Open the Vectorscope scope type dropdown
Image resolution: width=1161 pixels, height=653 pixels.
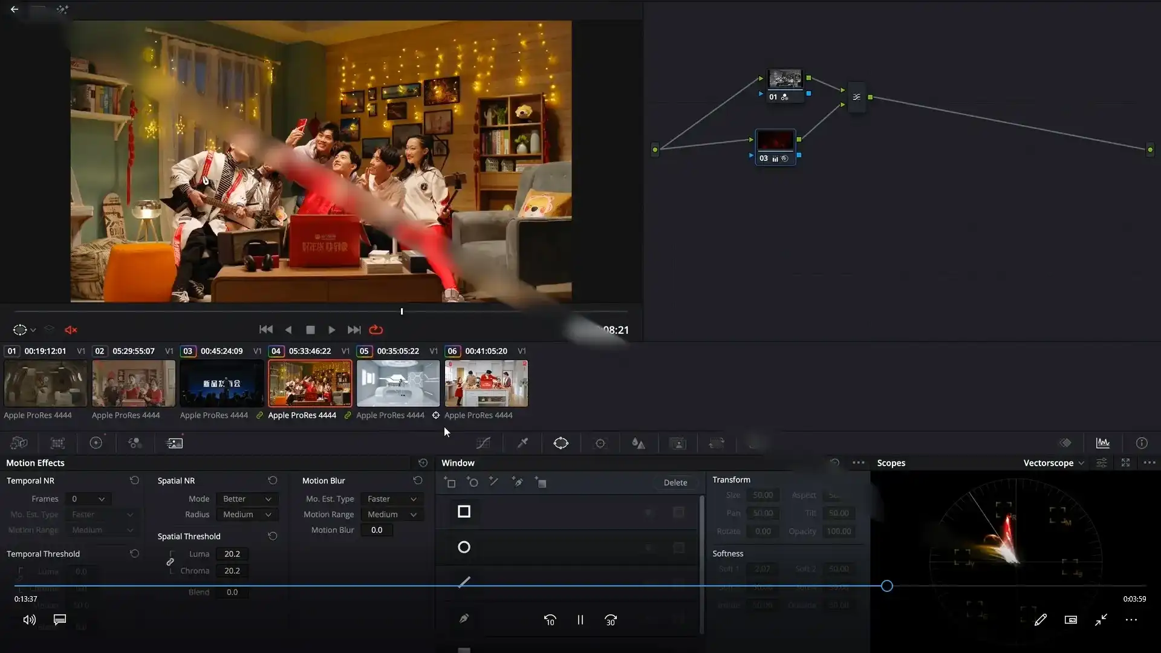point(1053,463)
